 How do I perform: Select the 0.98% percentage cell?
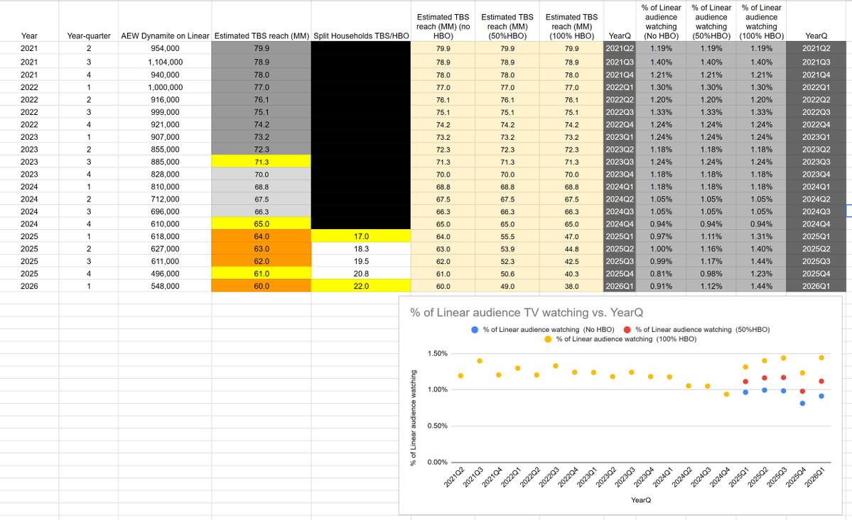(711, 273)
